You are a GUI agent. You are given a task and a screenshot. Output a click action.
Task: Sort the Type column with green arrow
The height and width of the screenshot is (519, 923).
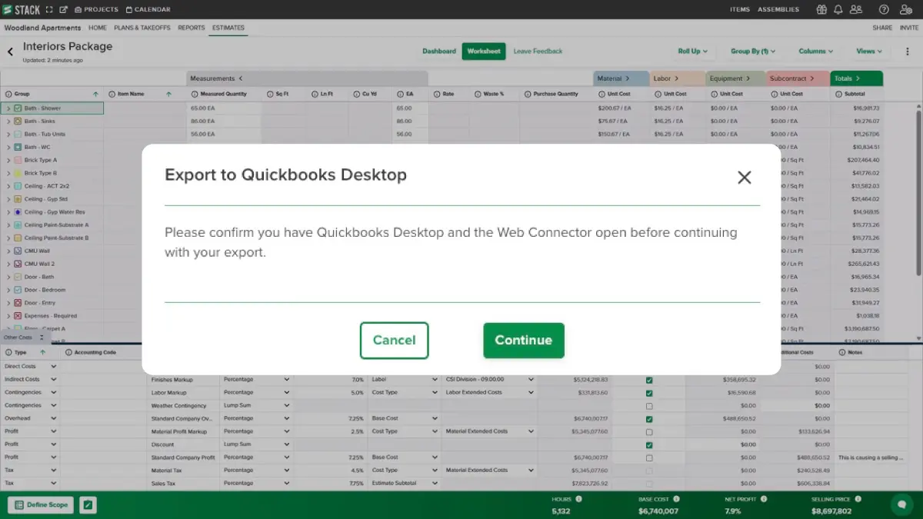43,352
